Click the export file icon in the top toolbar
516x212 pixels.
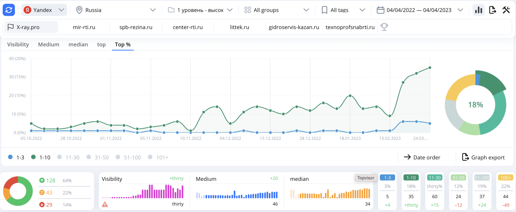pyautogui.click(x=492, y=10)
